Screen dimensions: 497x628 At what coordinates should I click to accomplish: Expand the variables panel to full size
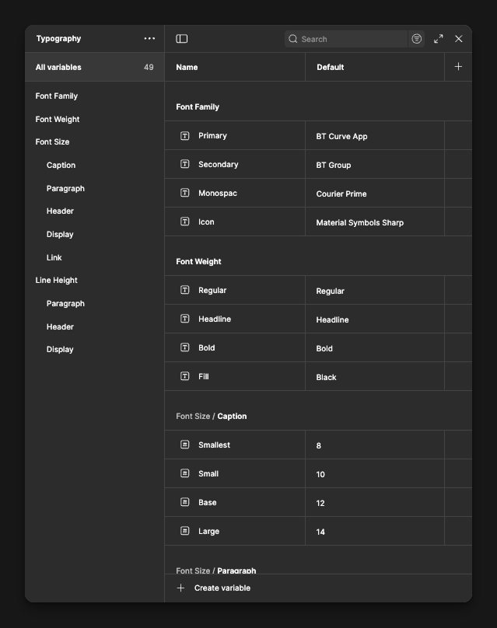439,39
